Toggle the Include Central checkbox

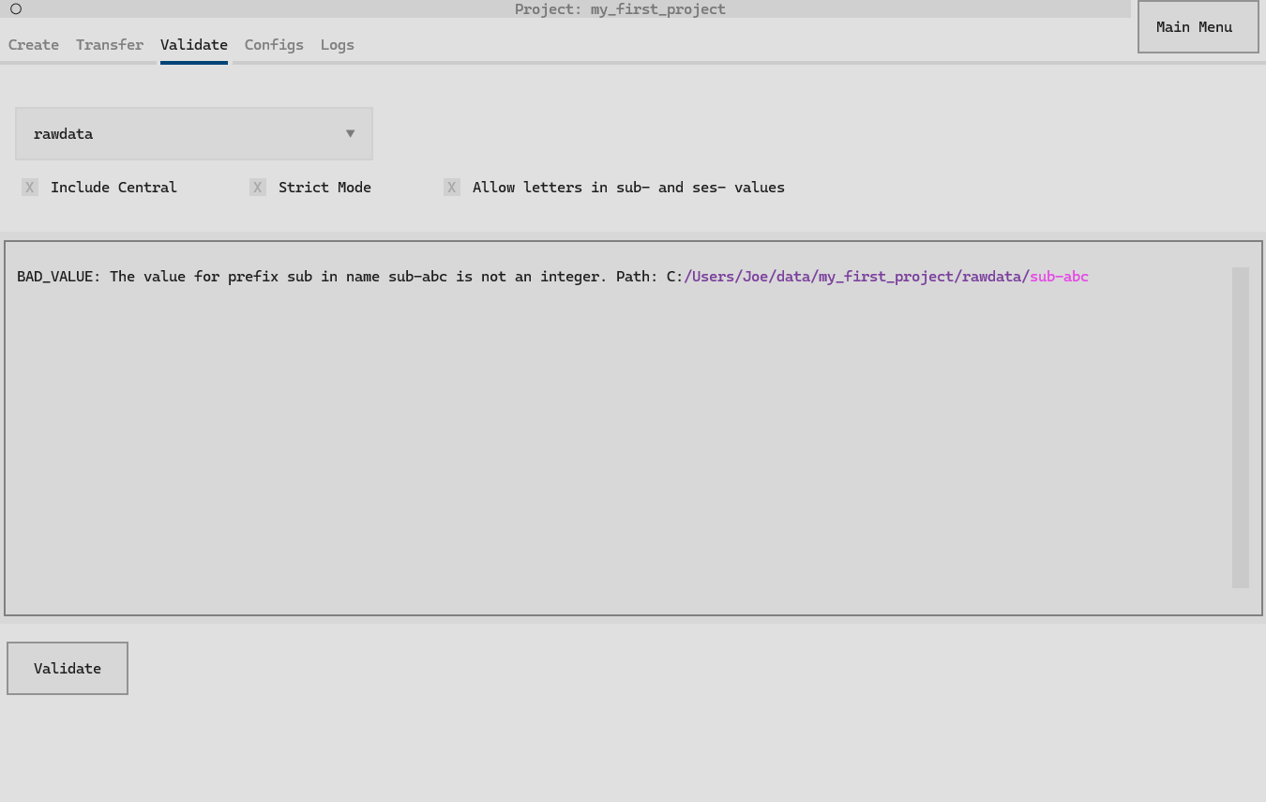click(x=30, y=188)
